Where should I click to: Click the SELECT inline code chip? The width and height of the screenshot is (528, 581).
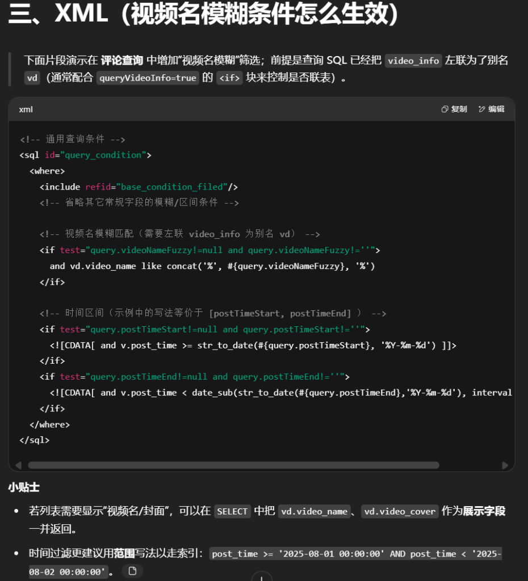click(x=232, y=511)
